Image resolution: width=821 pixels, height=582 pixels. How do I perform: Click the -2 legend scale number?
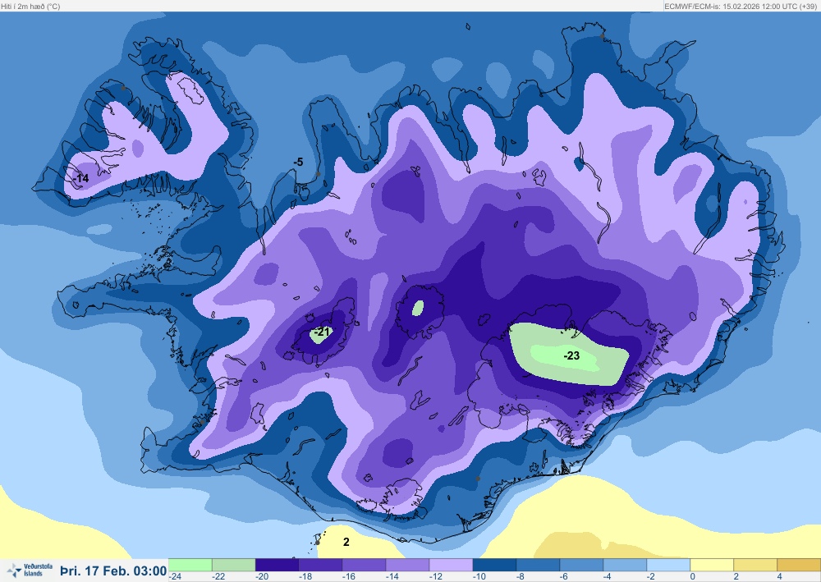tap(651, 577)
